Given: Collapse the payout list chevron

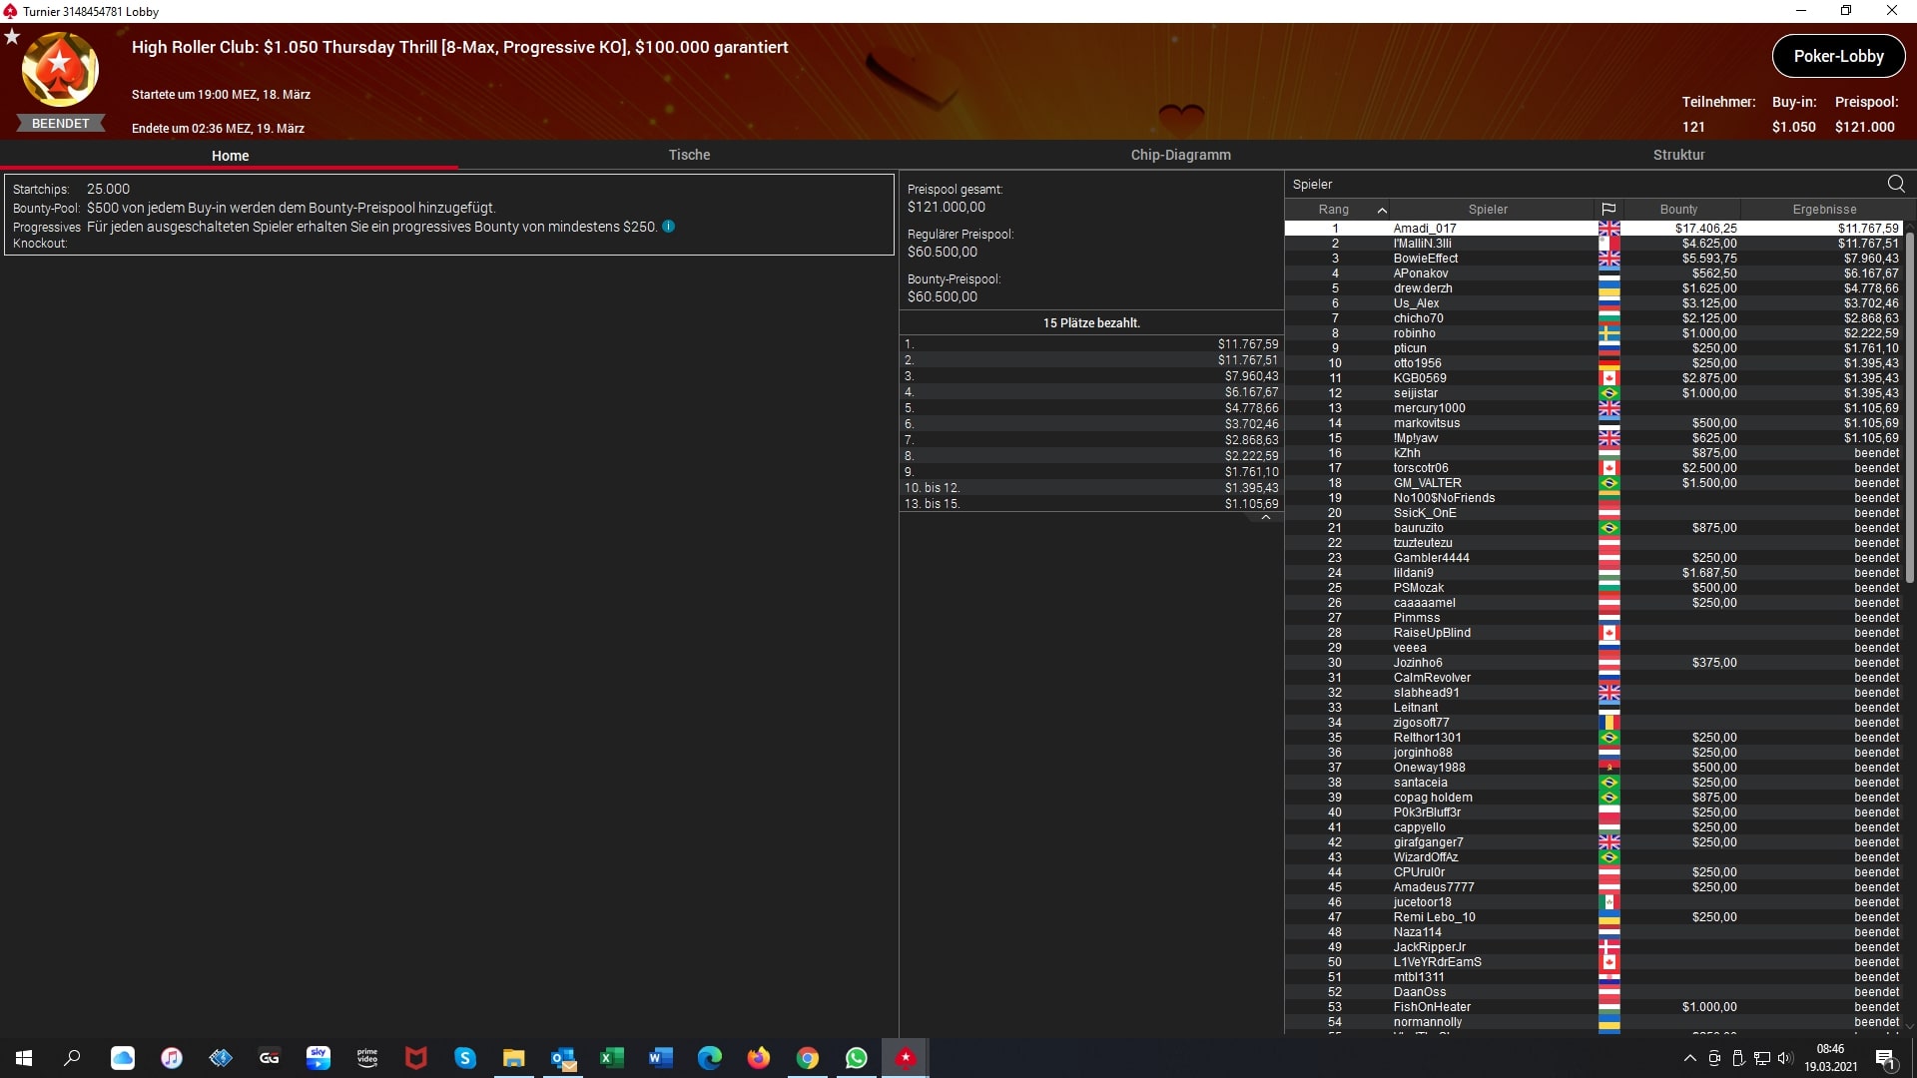Looking at the screenshot, I should (x=1265, y=518).
